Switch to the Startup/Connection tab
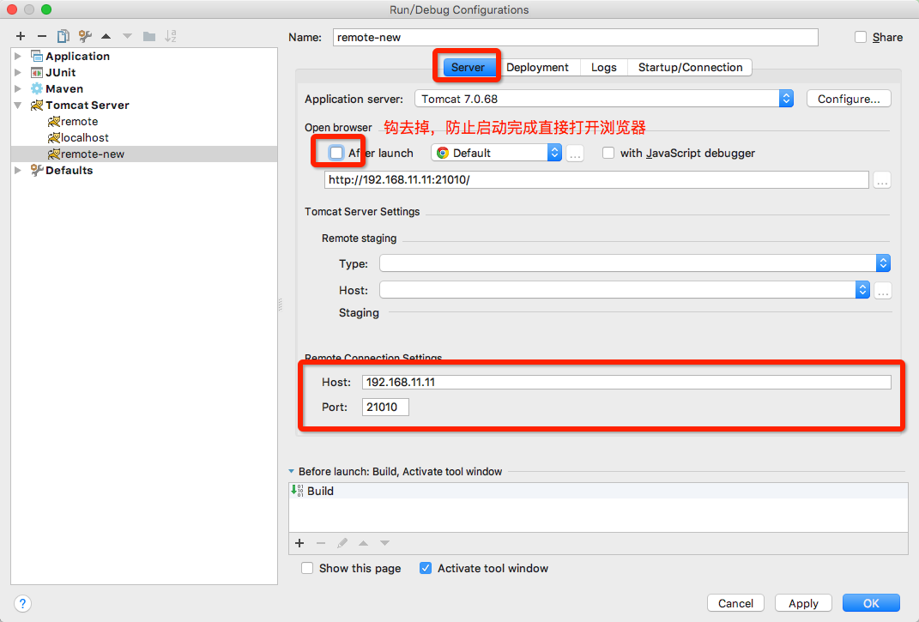This screenshot has height=622, width=919. pos(690,68)
